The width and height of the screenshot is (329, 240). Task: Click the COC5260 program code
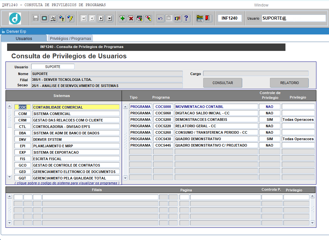[163, 132]
